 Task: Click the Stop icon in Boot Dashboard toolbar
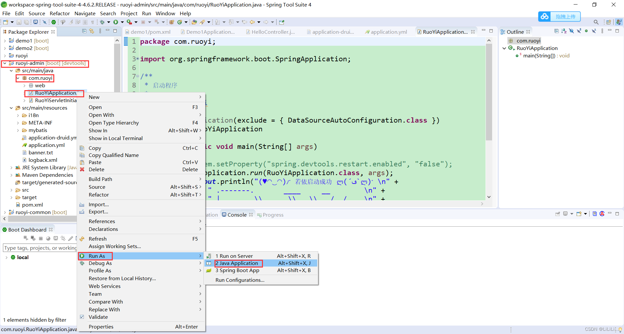pyautogui.click(x=41, y=238)
